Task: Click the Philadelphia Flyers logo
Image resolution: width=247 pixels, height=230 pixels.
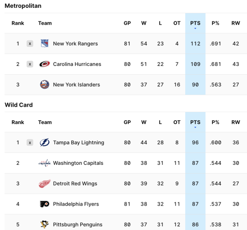Action: click(x=44, y=204)
